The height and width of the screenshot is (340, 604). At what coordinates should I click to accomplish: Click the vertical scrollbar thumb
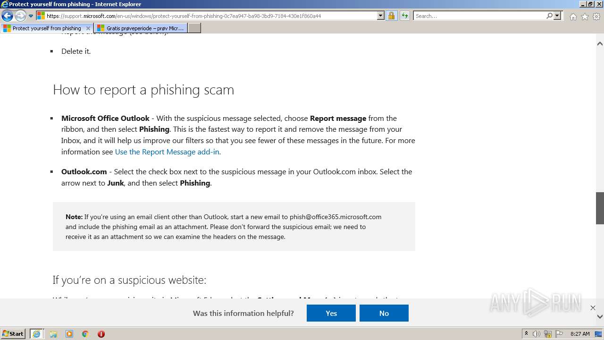pyautogui.click(x=600, y=208)
